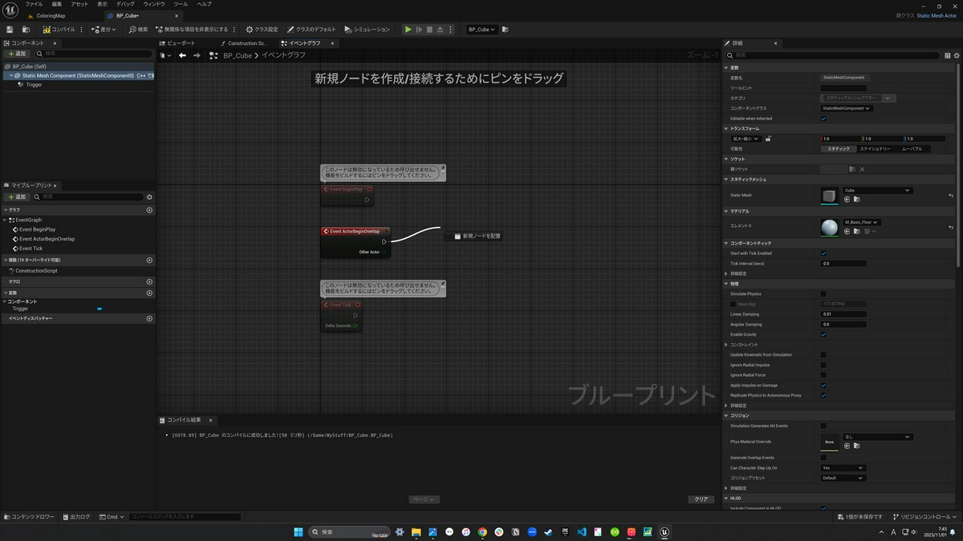This screenshot has height=541, width=963.
Task: Click the graph navigate forward arrow
Action: click(x=196, y=55)
